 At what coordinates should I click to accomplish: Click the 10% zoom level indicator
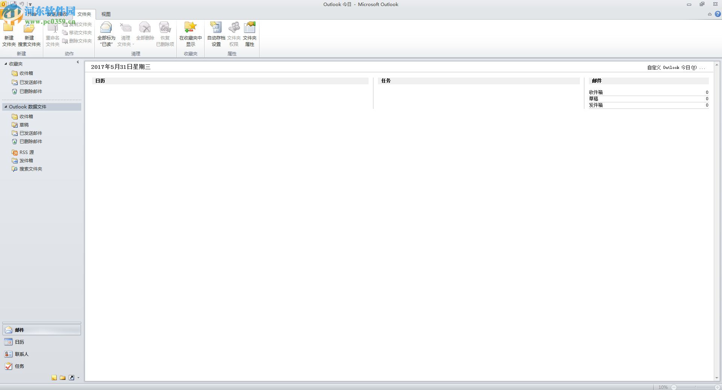[663, 387]
